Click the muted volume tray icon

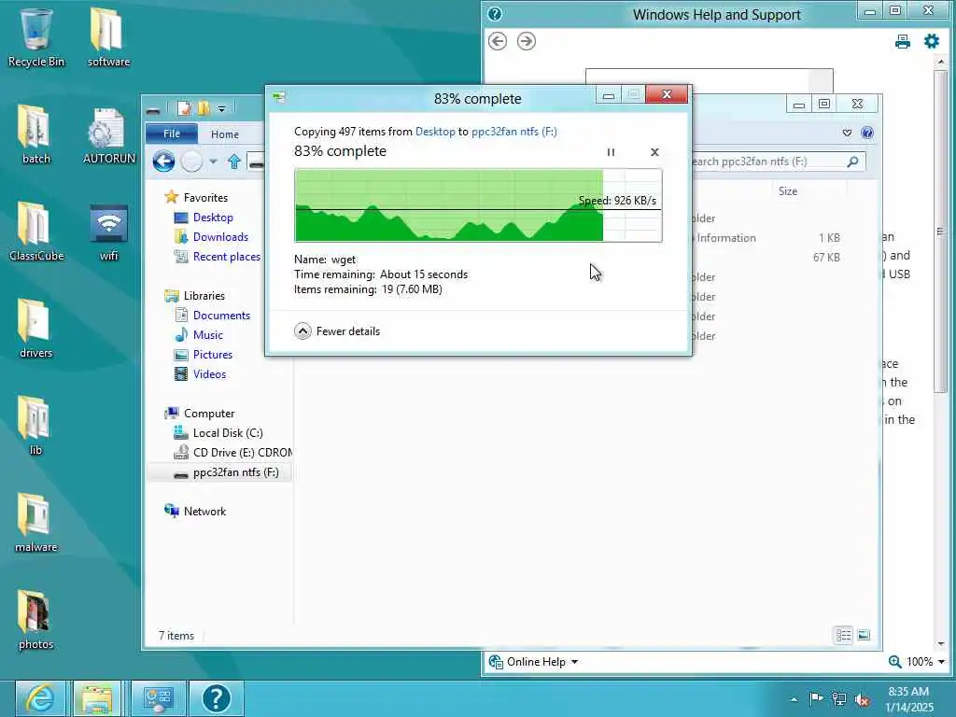pyautogui.click(x=862, y=700)
